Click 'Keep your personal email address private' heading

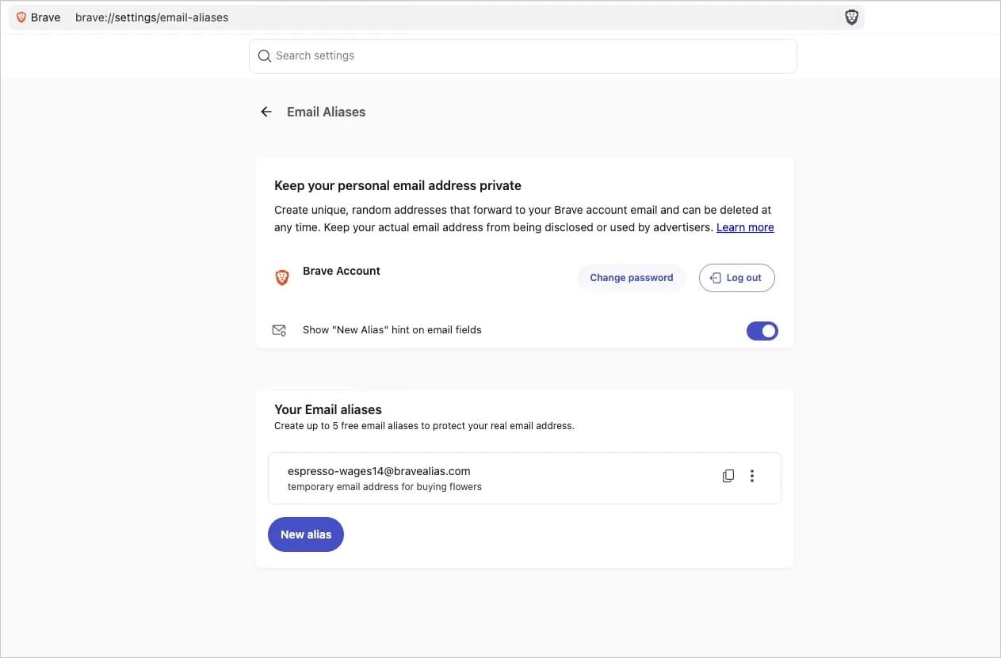398,186
